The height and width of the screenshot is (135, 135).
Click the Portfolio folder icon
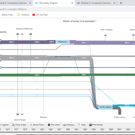point(19,15)
